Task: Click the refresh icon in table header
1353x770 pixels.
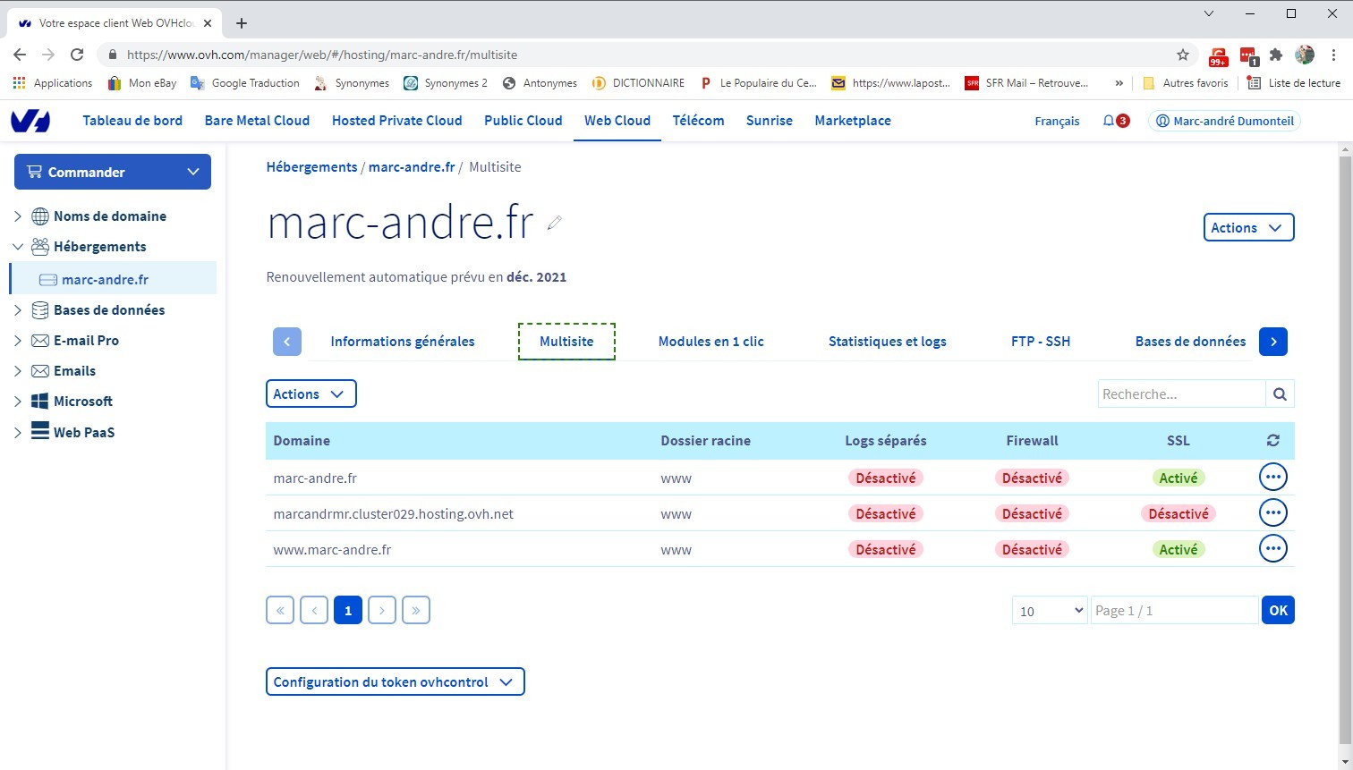Action: [x=1272, y=440]
